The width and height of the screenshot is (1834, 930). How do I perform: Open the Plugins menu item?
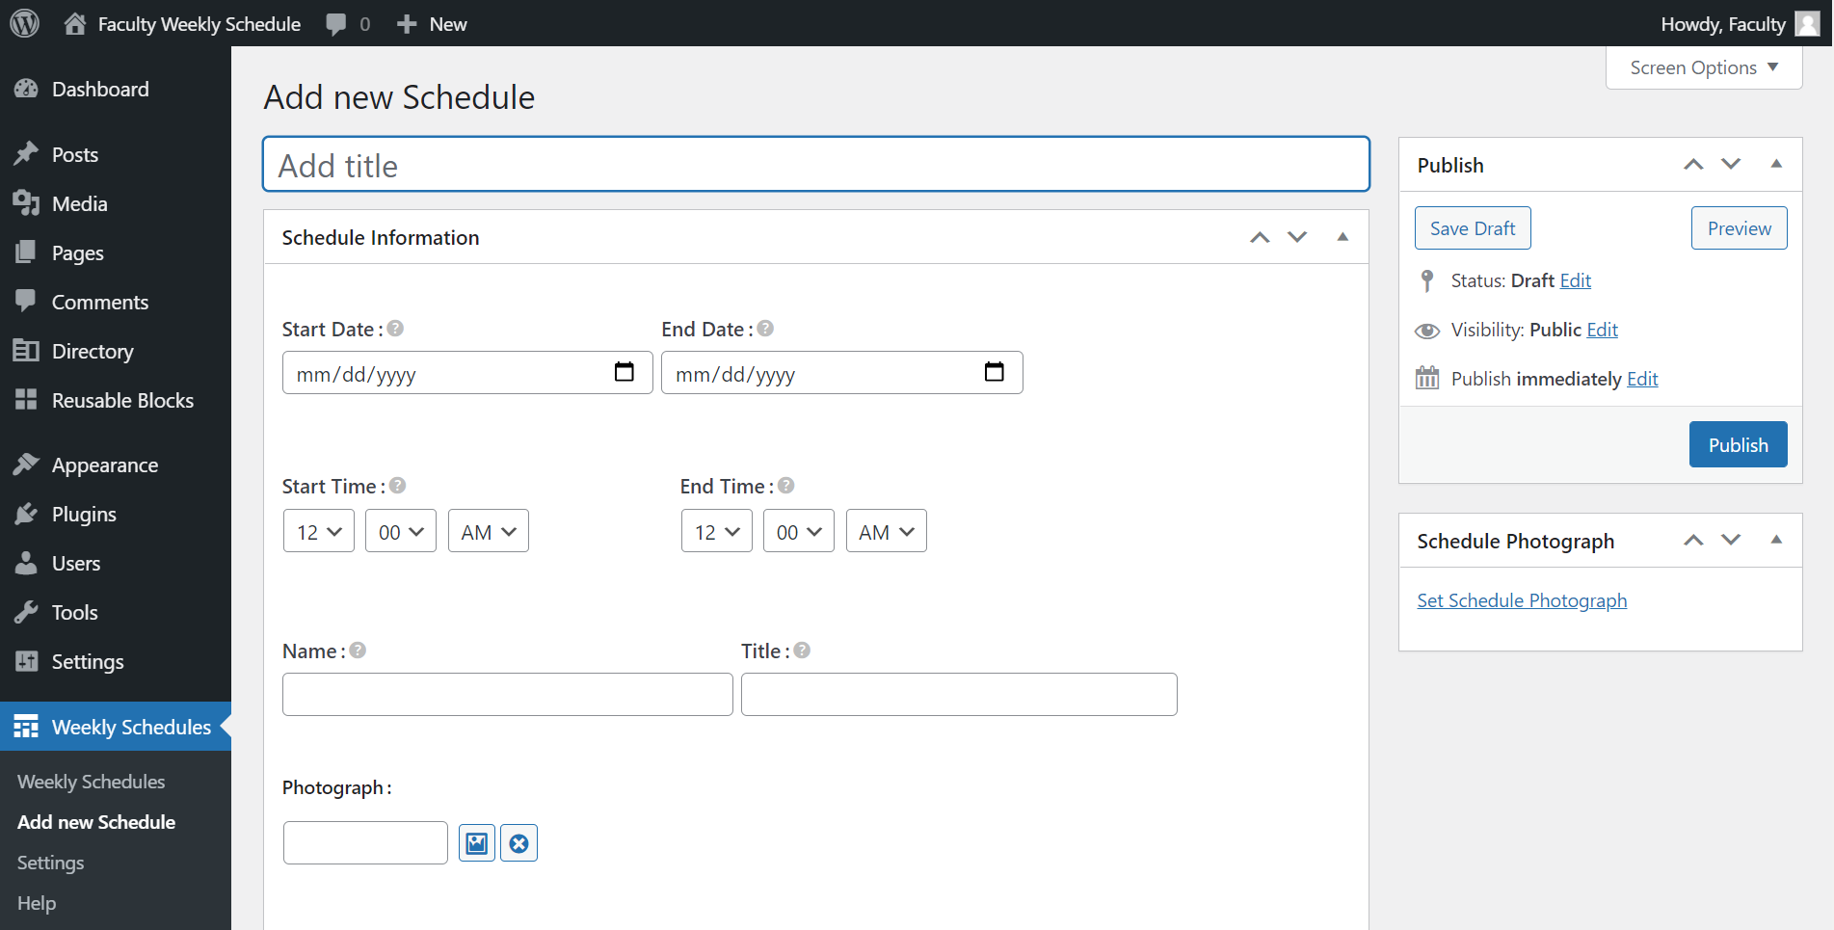[x=84, y=515]
